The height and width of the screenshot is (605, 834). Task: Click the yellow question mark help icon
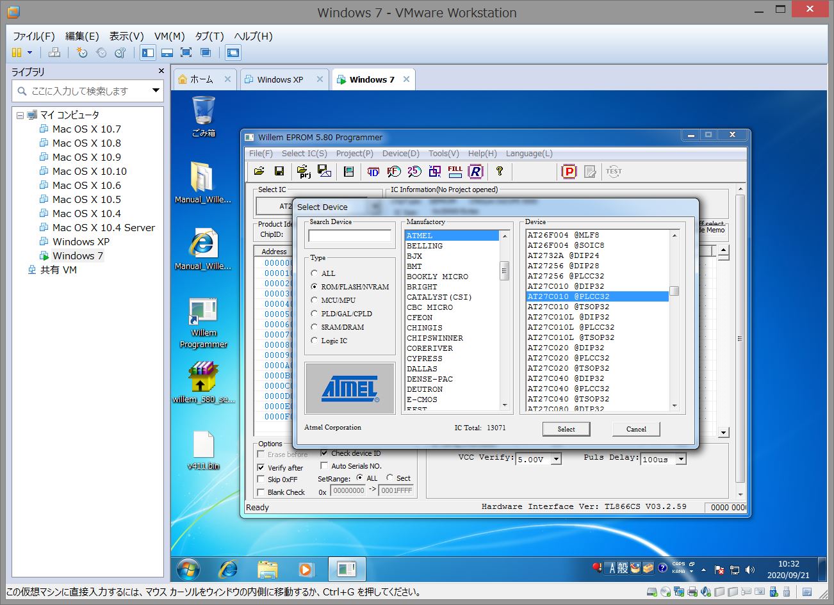(500, 171)
